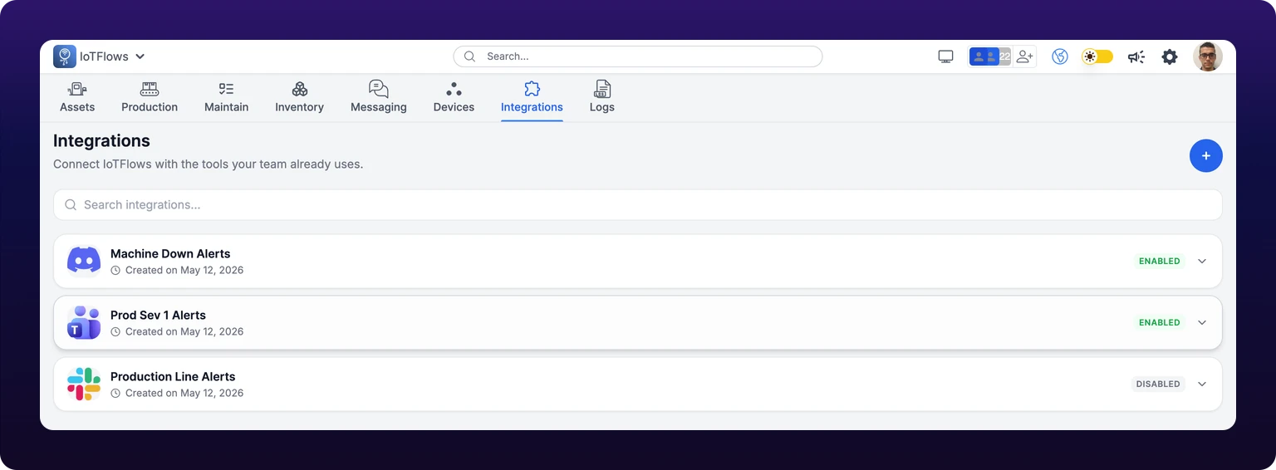Open the IoTFlows organization dropdown

tap(112, 56)
